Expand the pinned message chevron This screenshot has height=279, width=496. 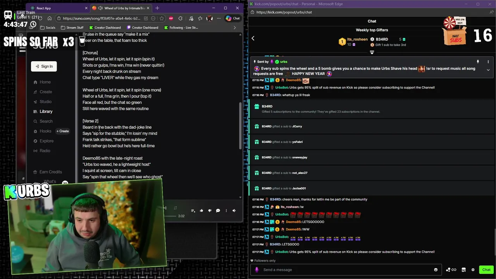pyautogui.click(x=488, y=70)
